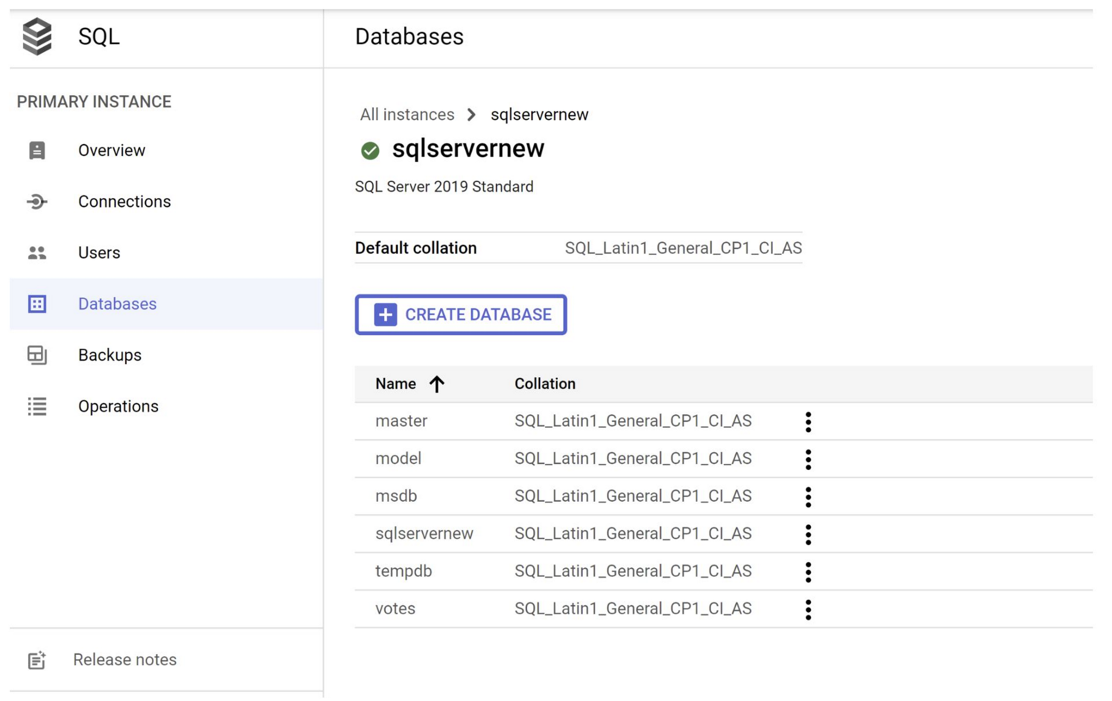Select the master database name
The image size is (1112, 701).
401,421
